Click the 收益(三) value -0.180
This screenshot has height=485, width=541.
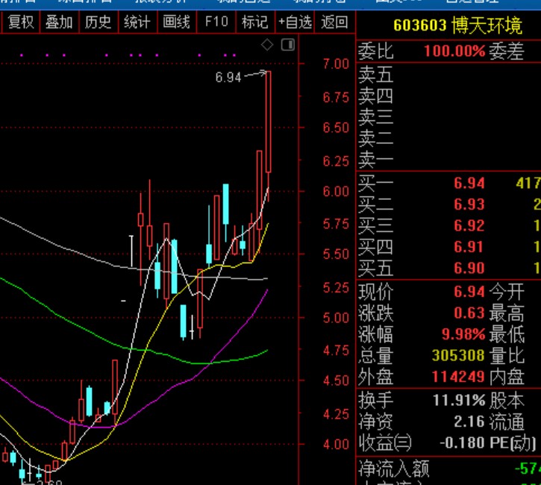point(462,443)
